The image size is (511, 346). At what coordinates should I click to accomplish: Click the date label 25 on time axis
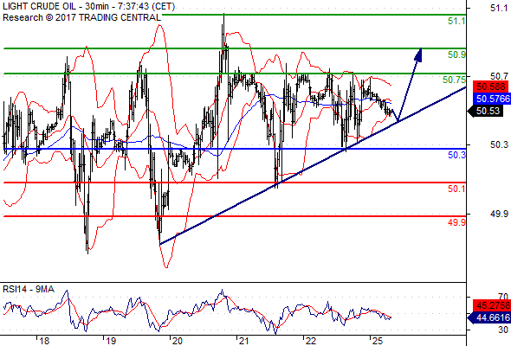(377, 341)
